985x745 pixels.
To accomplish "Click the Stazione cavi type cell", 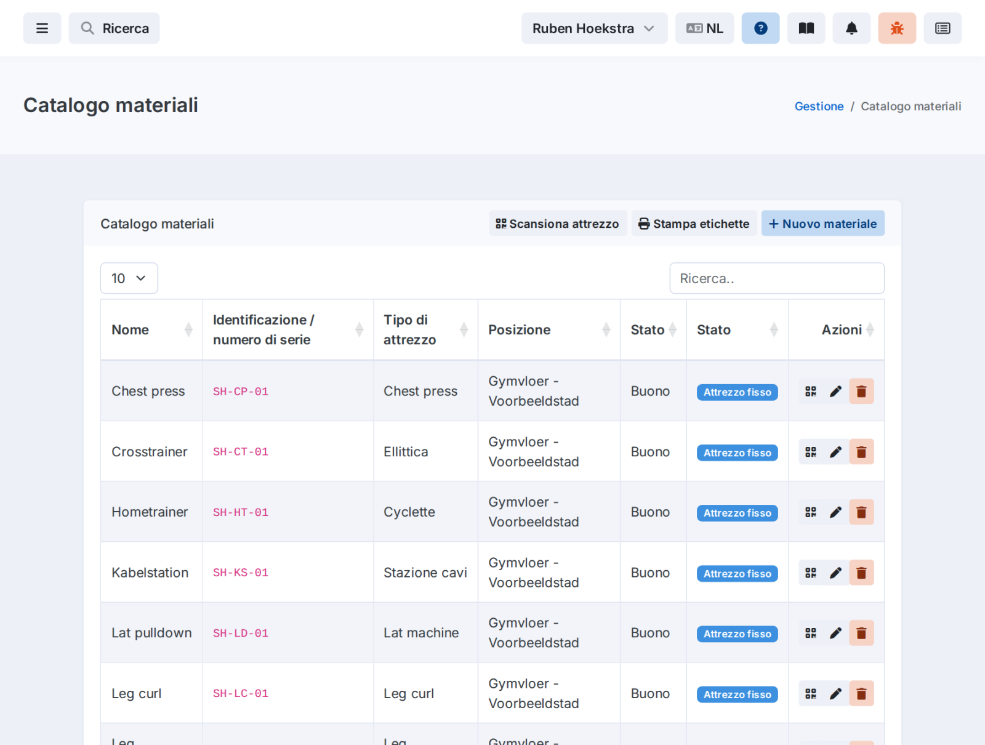I will (425, 573).
